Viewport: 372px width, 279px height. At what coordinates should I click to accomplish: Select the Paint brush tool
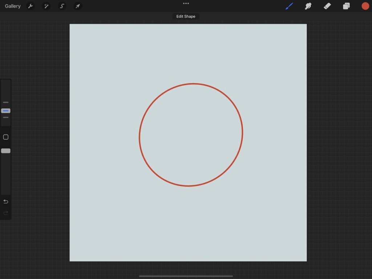[x=289, y=6]
